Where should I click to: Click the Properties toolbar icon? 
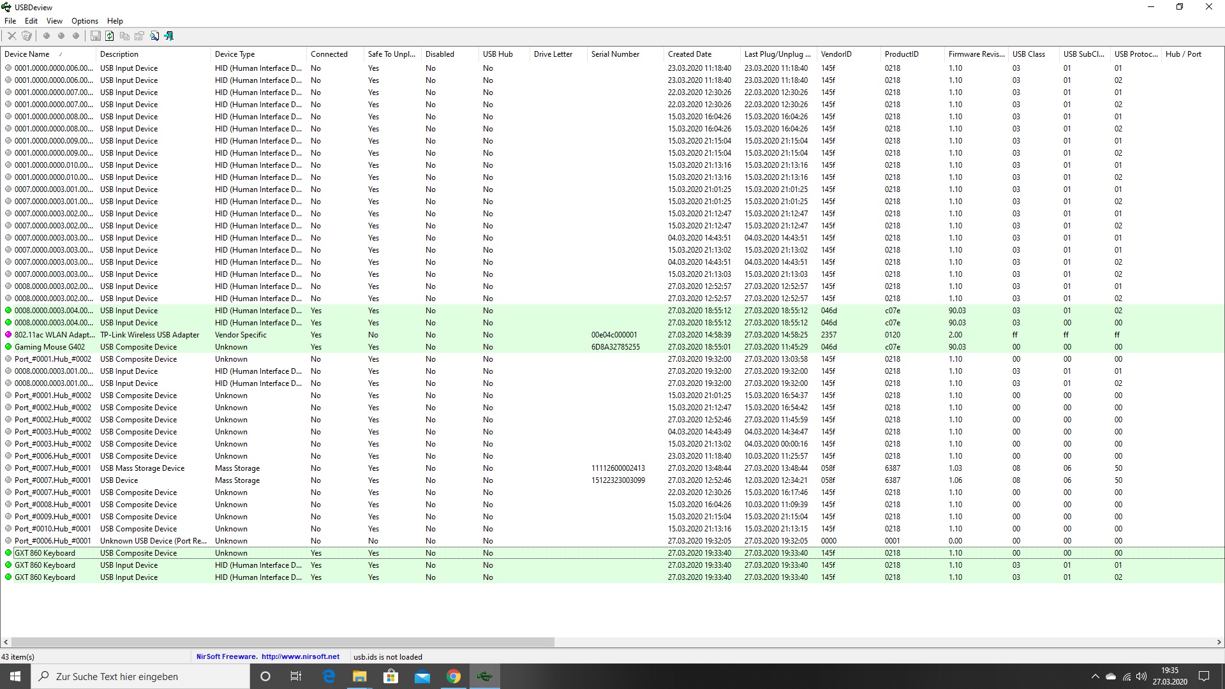[139, 36]
